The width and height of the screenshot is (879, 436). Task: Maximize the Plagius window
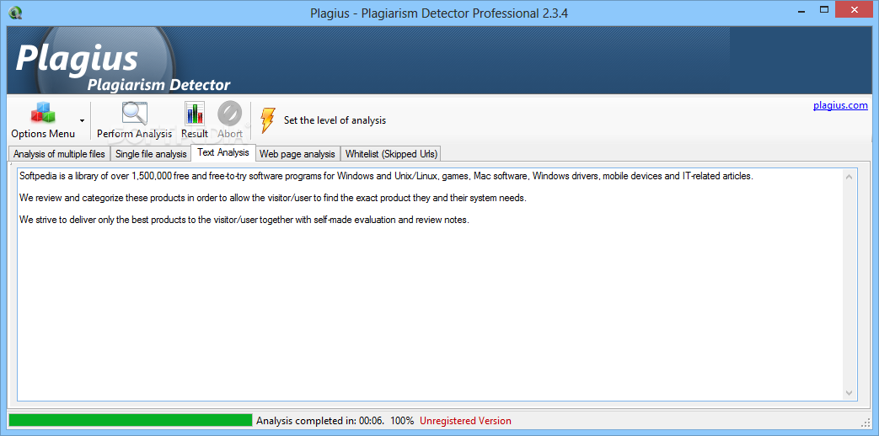pos(824,9)
